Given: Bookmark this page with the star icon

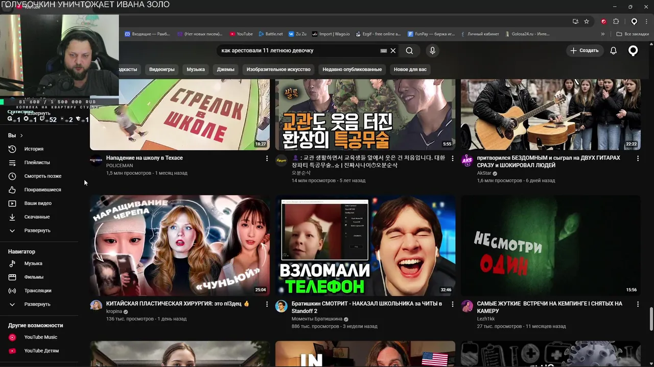Looking at the screenshot, I should tap(587, 21).
